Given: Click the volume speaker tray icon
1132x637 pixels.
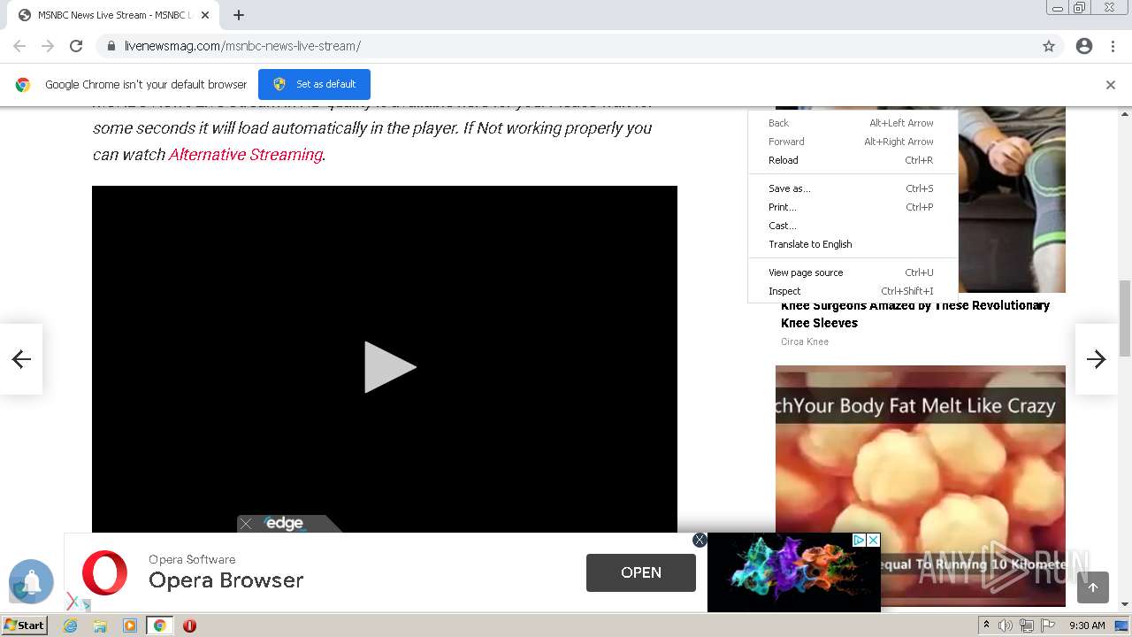Looking at the screenshot, I should 1006,625.
